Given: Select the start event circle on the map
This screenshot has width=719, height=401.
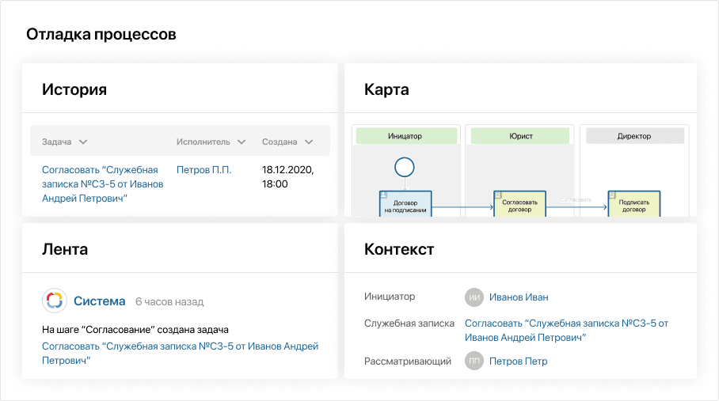Looking at the screenshot, I should (405, 166).
